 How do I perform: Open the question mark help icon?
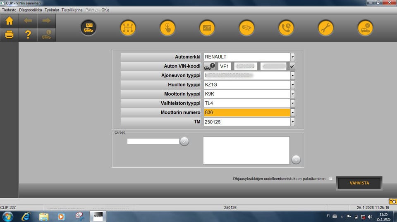[28, 34]
